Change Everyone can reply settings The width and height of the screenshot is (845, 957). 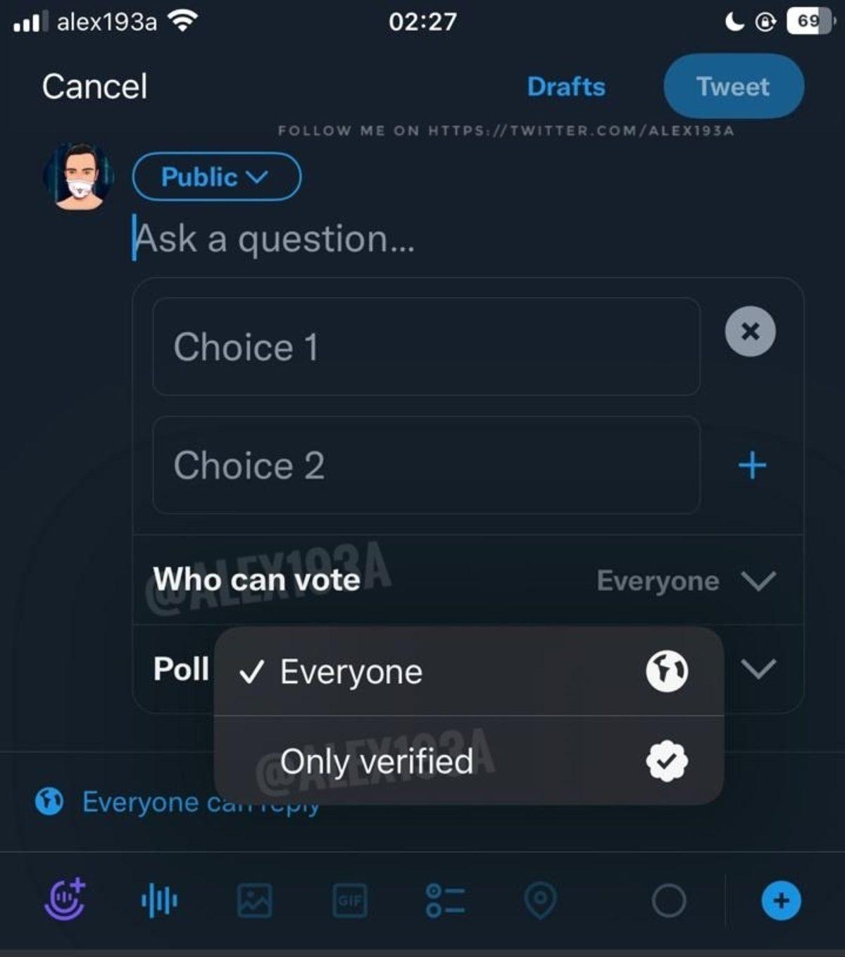(176, 801)
